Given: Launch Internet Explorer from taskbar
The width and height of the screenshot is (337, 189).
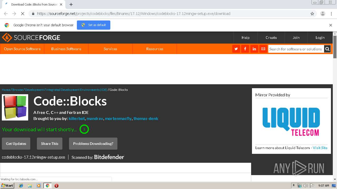Looking at the screenshot, I should point(21,186).
